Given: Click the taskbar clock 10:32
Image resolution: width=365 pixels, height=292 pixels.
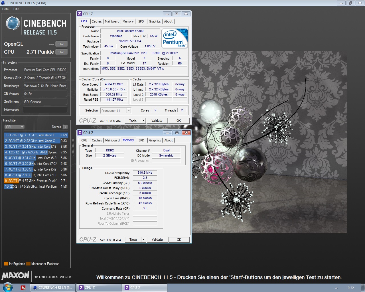Looking at the screenshot, I should coord(350,288).
